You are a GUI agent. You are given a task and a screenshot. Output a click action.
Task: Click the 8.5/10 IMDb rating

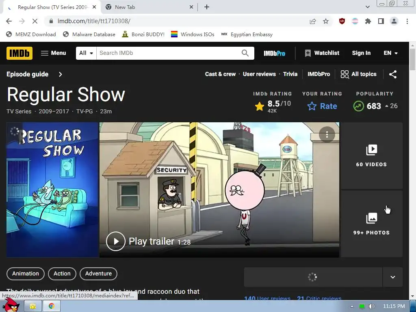273,106
